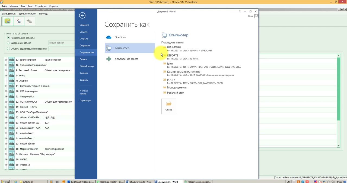Expand tree node 14: Срезовая
The width and height of the screenshot is (347, 183).
[x=6, y=86]
